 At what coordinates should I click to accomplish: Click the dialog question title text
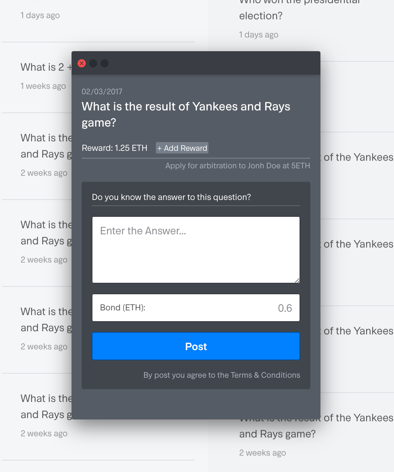[x=186, y=114]
